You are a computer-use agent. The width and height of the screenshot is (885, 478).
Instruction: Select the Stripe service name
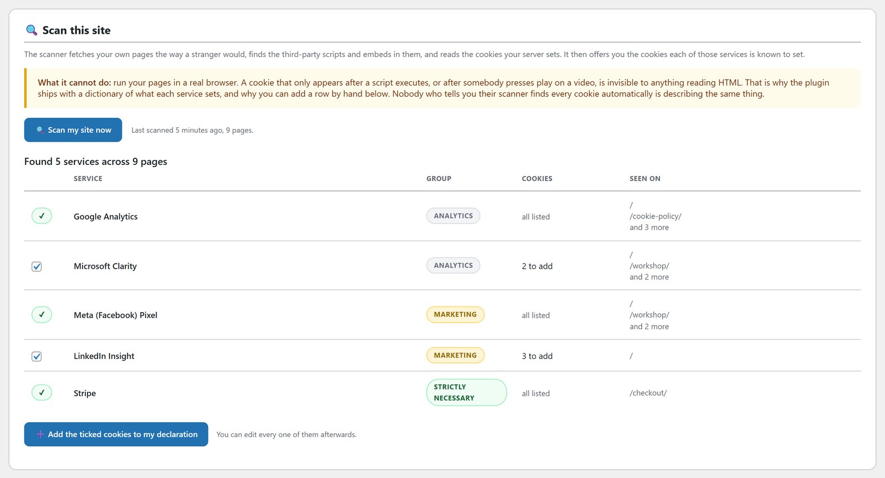click(85, 393)
